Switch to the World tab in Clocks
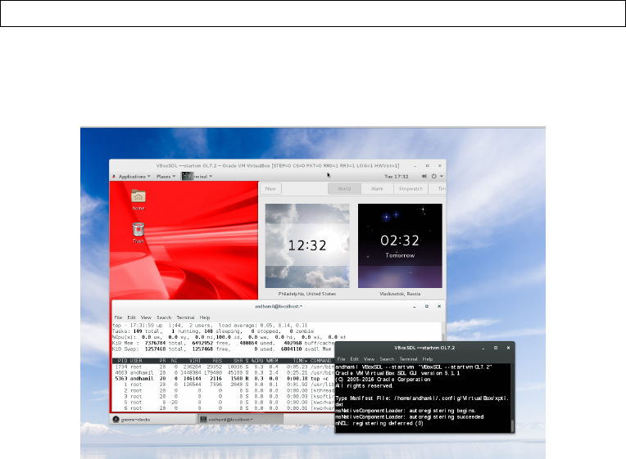 [344, 189]
